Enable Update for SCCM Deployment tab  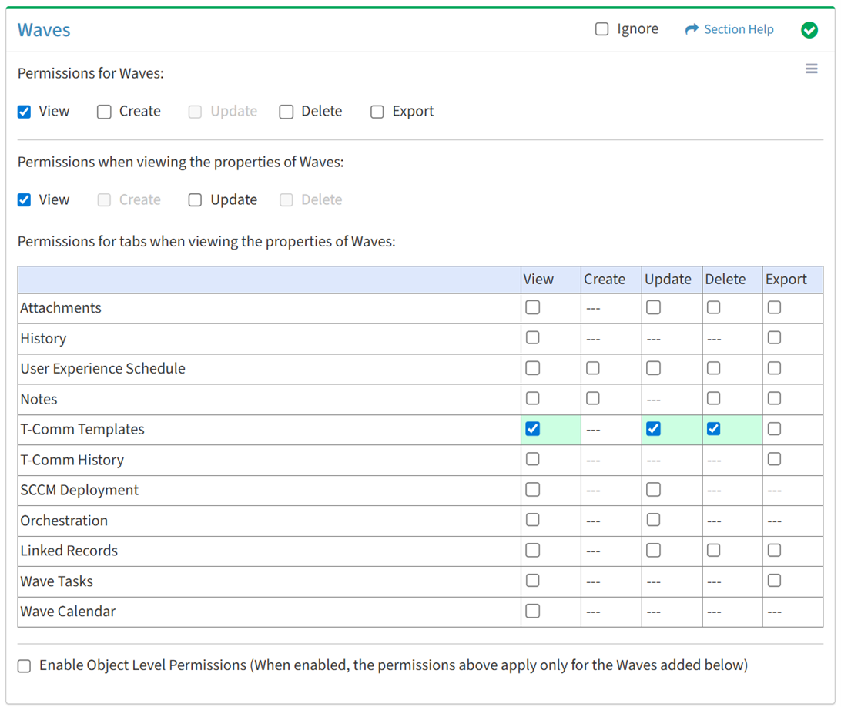pos(653,490)
